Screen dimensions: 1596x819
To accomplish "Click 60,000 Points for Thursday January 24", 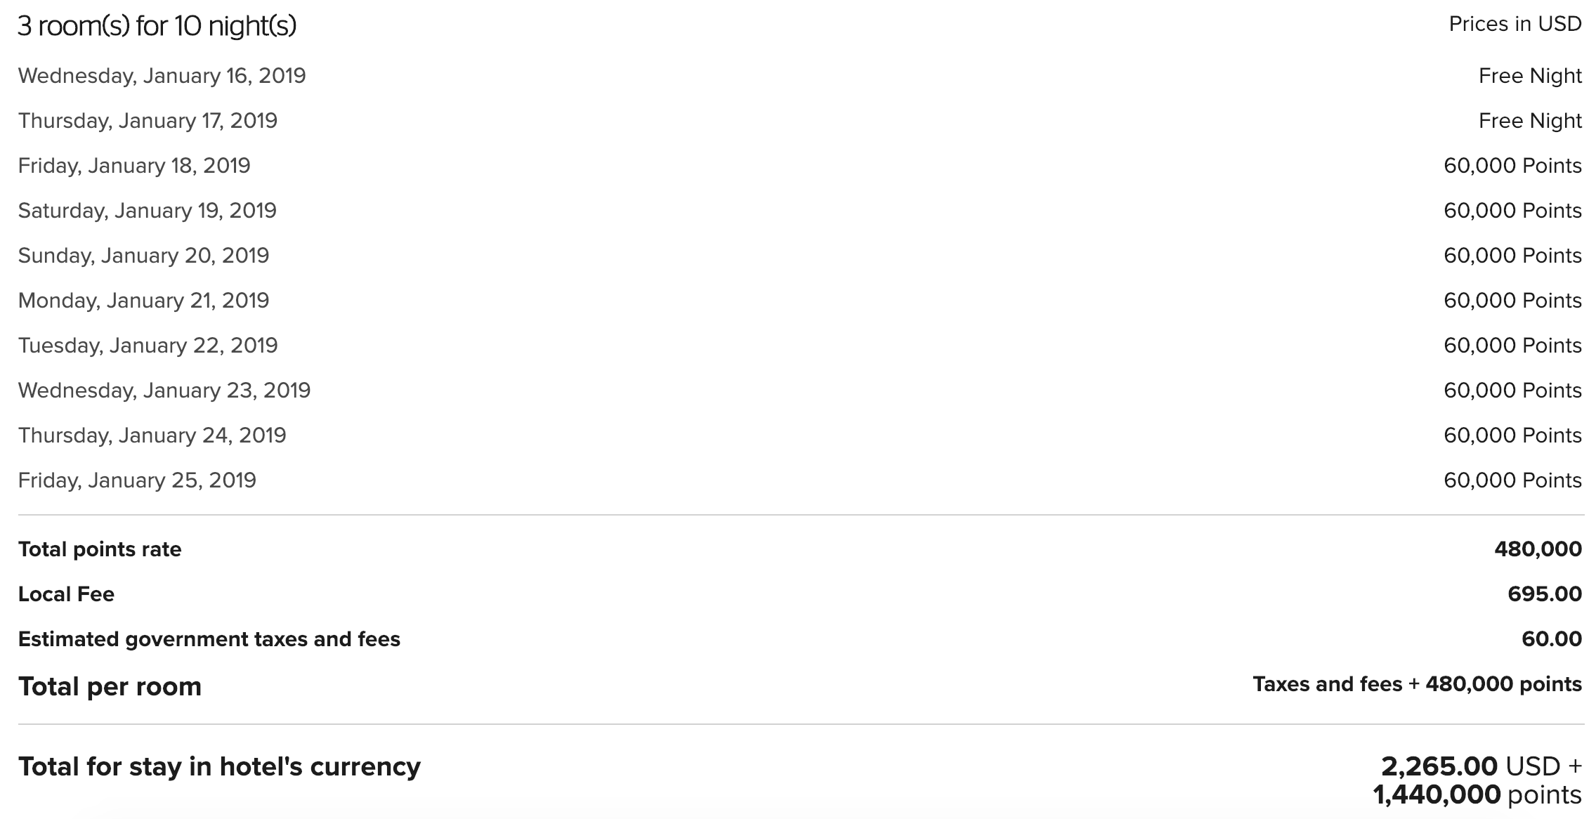I will click(x=1512, y=435).
